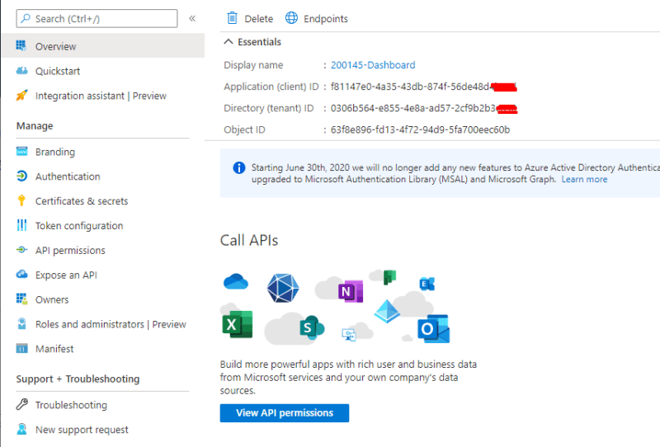Click the Endpoints button label
The width and height of the screenshot is (660, 447).
click(326, 18)
